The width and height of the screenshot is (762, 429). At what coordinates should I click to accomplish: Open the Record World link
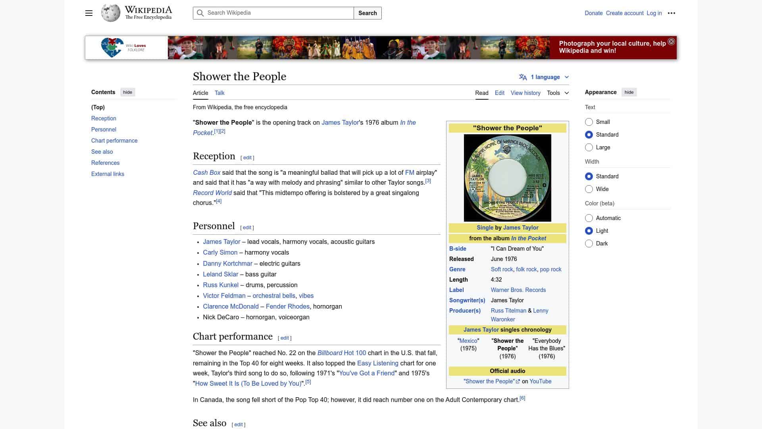212,193
